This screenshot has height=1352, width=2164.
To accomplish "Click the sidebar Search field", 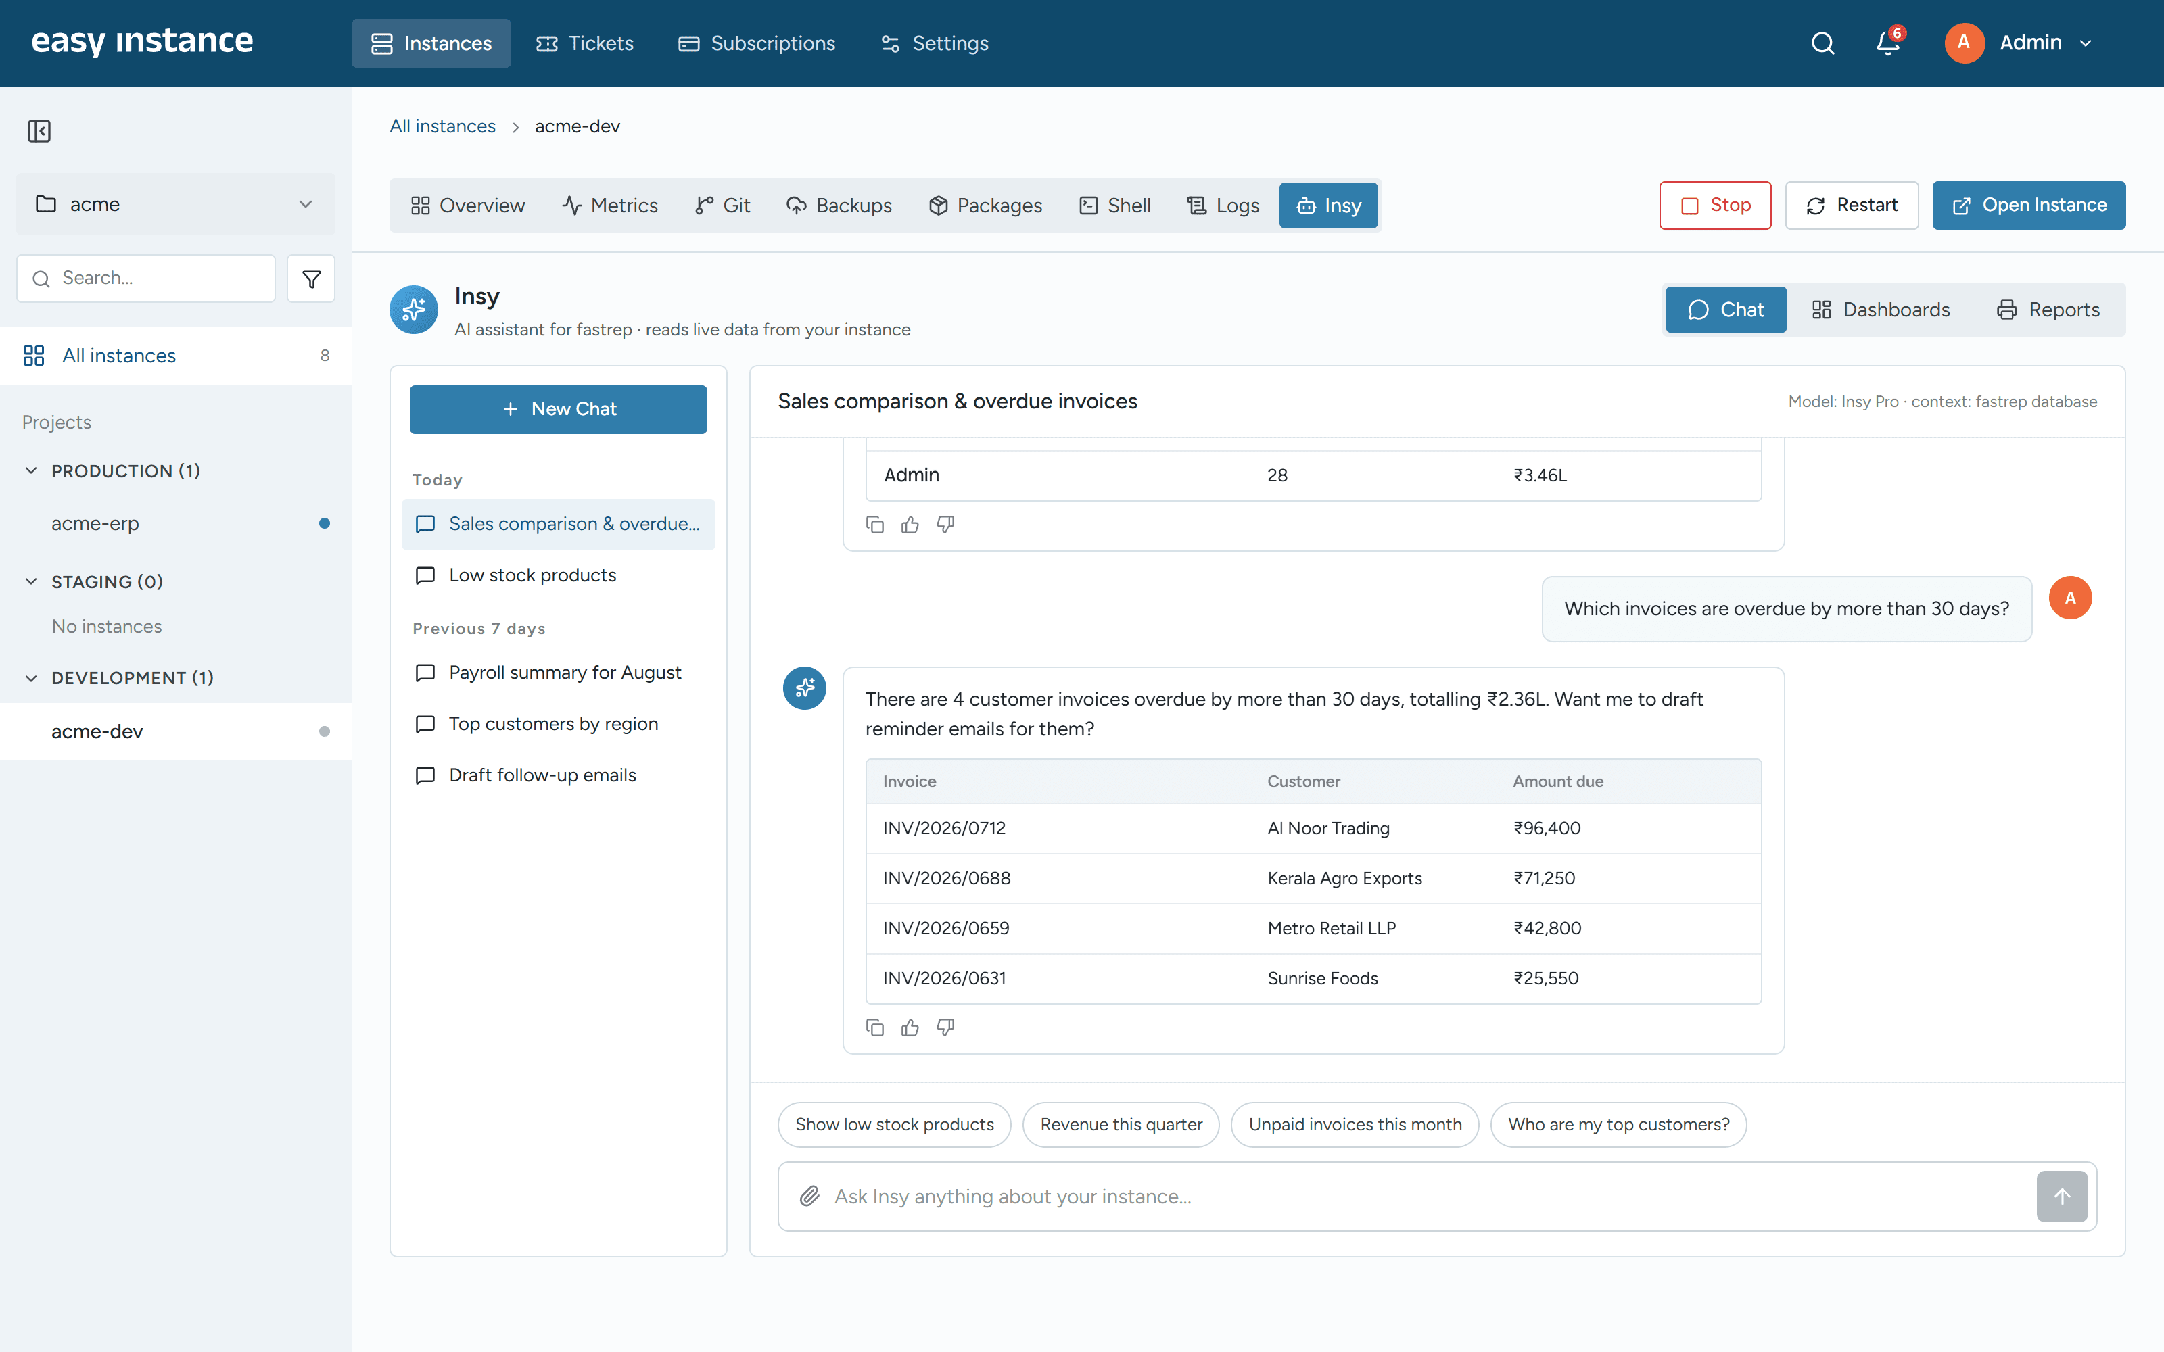I will click(x=146, y=278).
